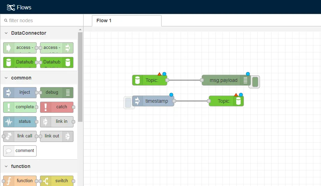321x186 pixels.
Task: Select the debug node in palette
Action: 57,93
